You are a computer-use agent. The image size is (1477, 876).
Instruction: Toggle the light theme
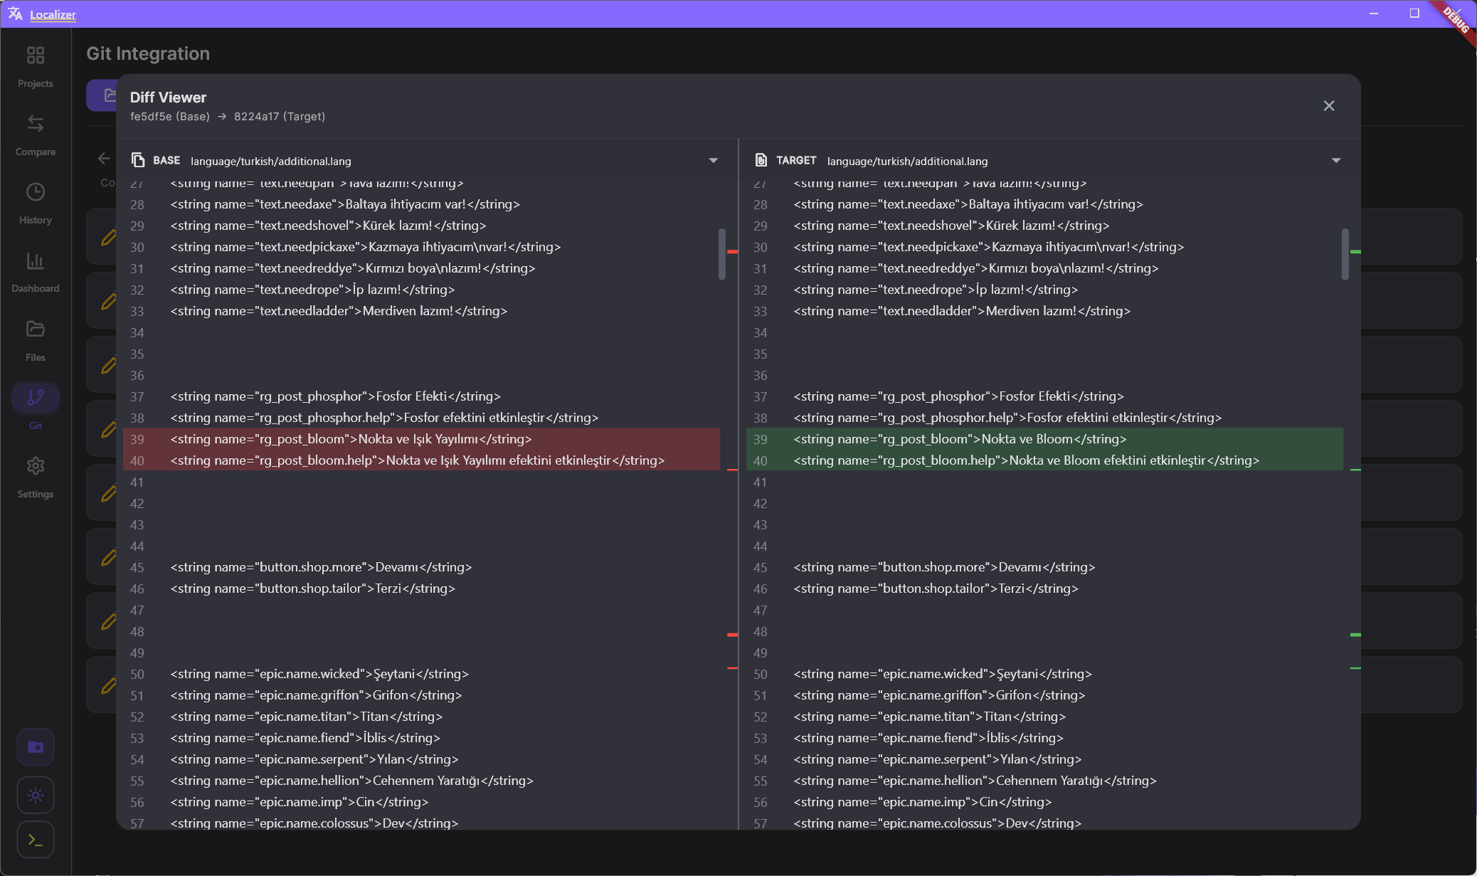35,795
